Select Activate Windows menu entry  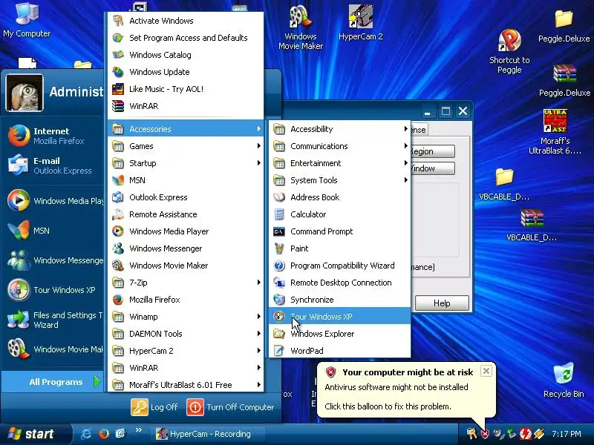[x=186, y=21]
